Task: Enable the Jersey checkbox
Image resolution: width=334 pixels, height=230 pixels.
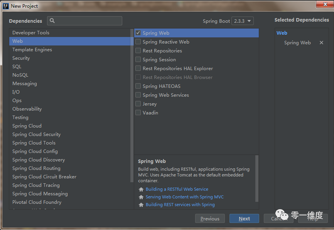Action: [x=138, y=104]
